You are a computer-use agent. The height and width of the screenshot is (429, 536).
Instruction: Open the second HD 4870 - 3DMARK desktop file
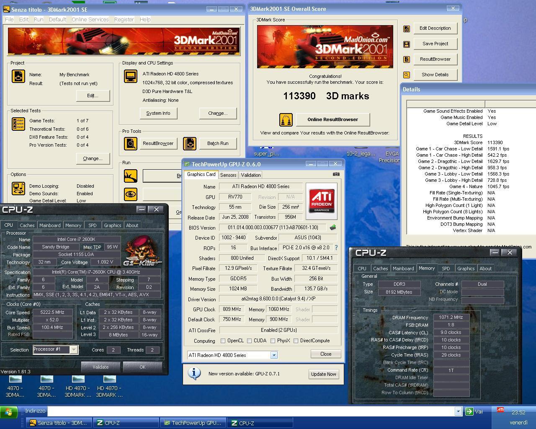109,387
